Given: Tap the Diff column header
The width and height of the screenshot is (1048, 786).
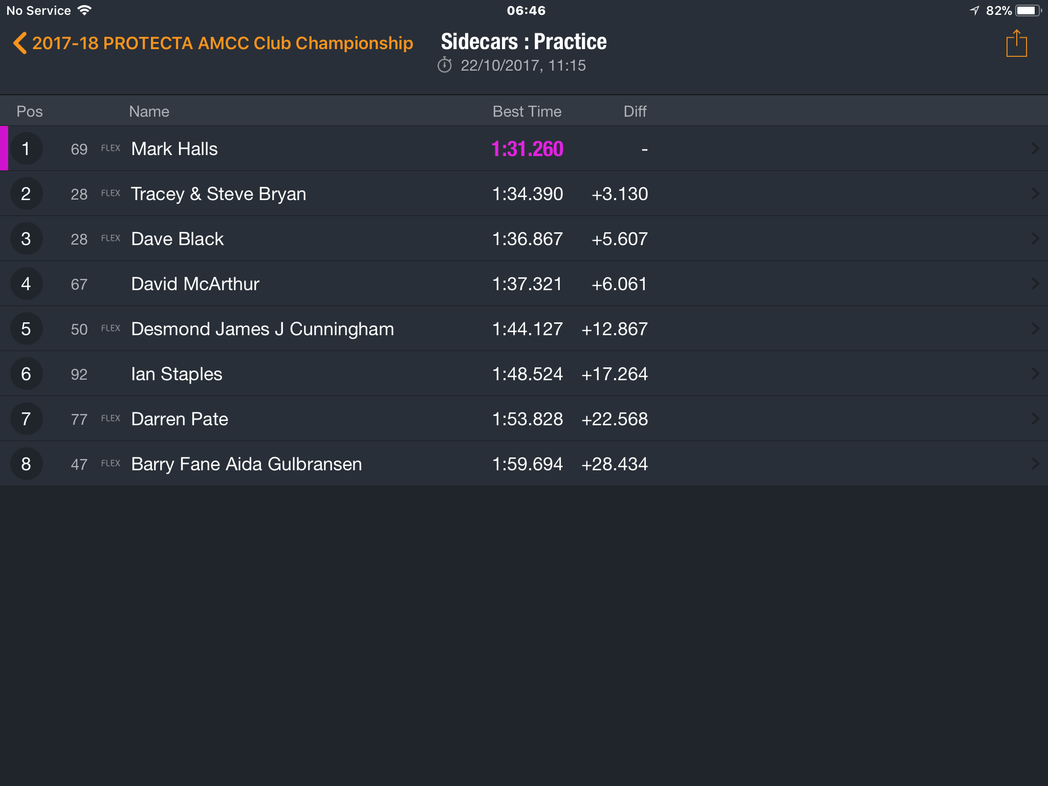Looking at the screenshot, I should [x=635, y=111].
